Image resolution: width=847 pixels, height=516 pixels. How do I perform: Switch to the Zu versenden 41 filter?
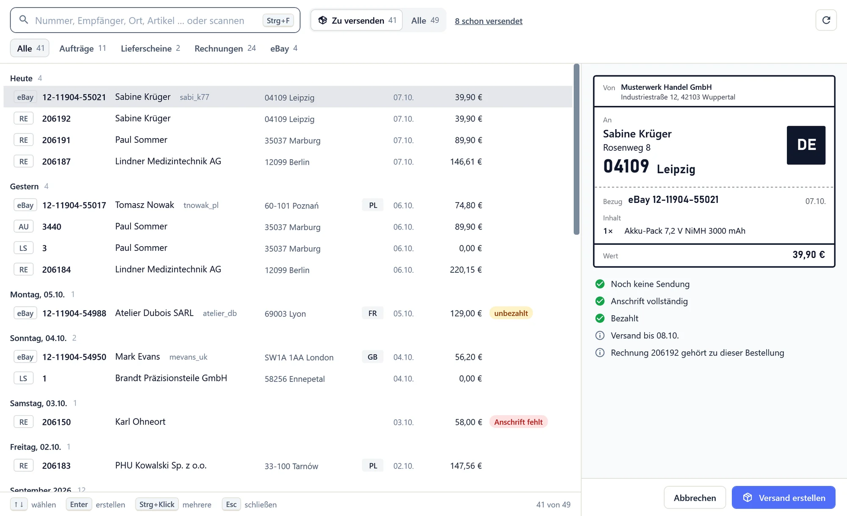click(x=357, y=20)
